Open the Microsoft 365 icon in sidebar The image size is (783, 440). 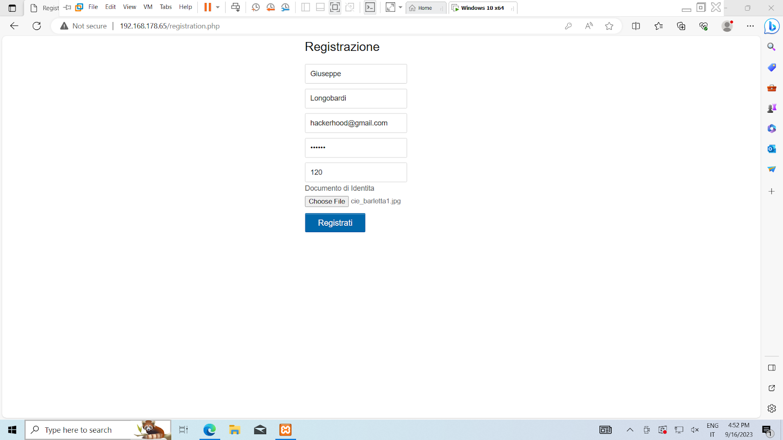(772, 129)
